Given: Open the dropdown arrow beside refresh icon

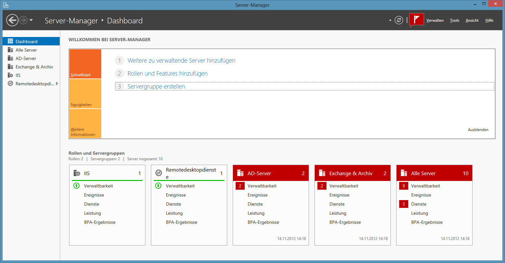Looking at the screenshot, I should (x=390, y=20).
